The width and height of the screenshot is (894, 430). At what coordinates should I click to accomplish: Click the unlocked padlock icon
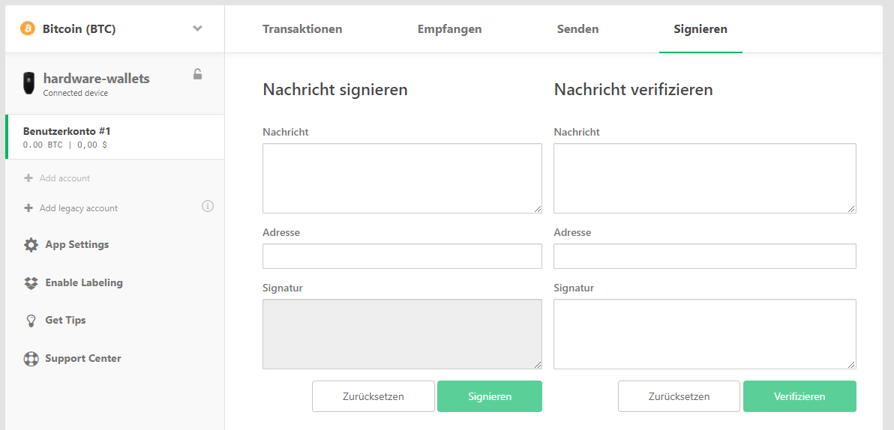197,74
